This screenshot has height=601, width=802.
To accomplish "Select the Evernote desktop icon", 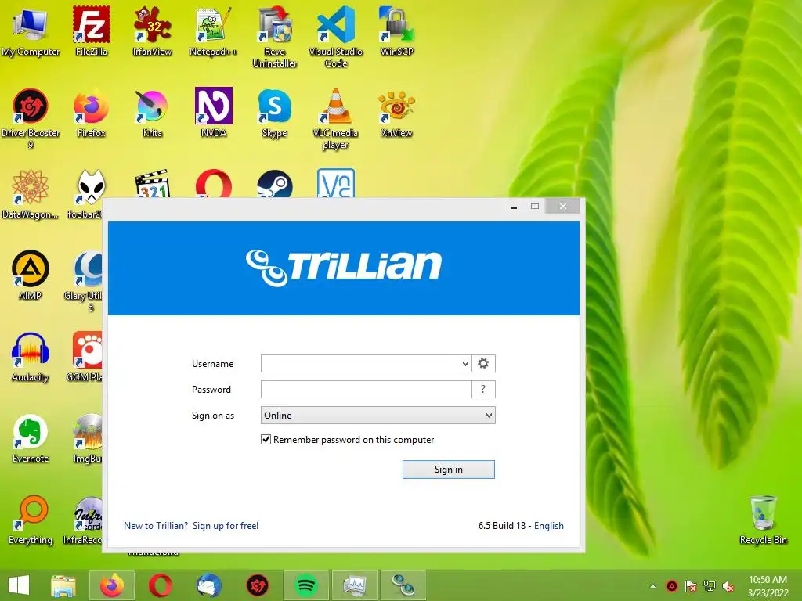I will pyautogui.click(x=31, y=438).
